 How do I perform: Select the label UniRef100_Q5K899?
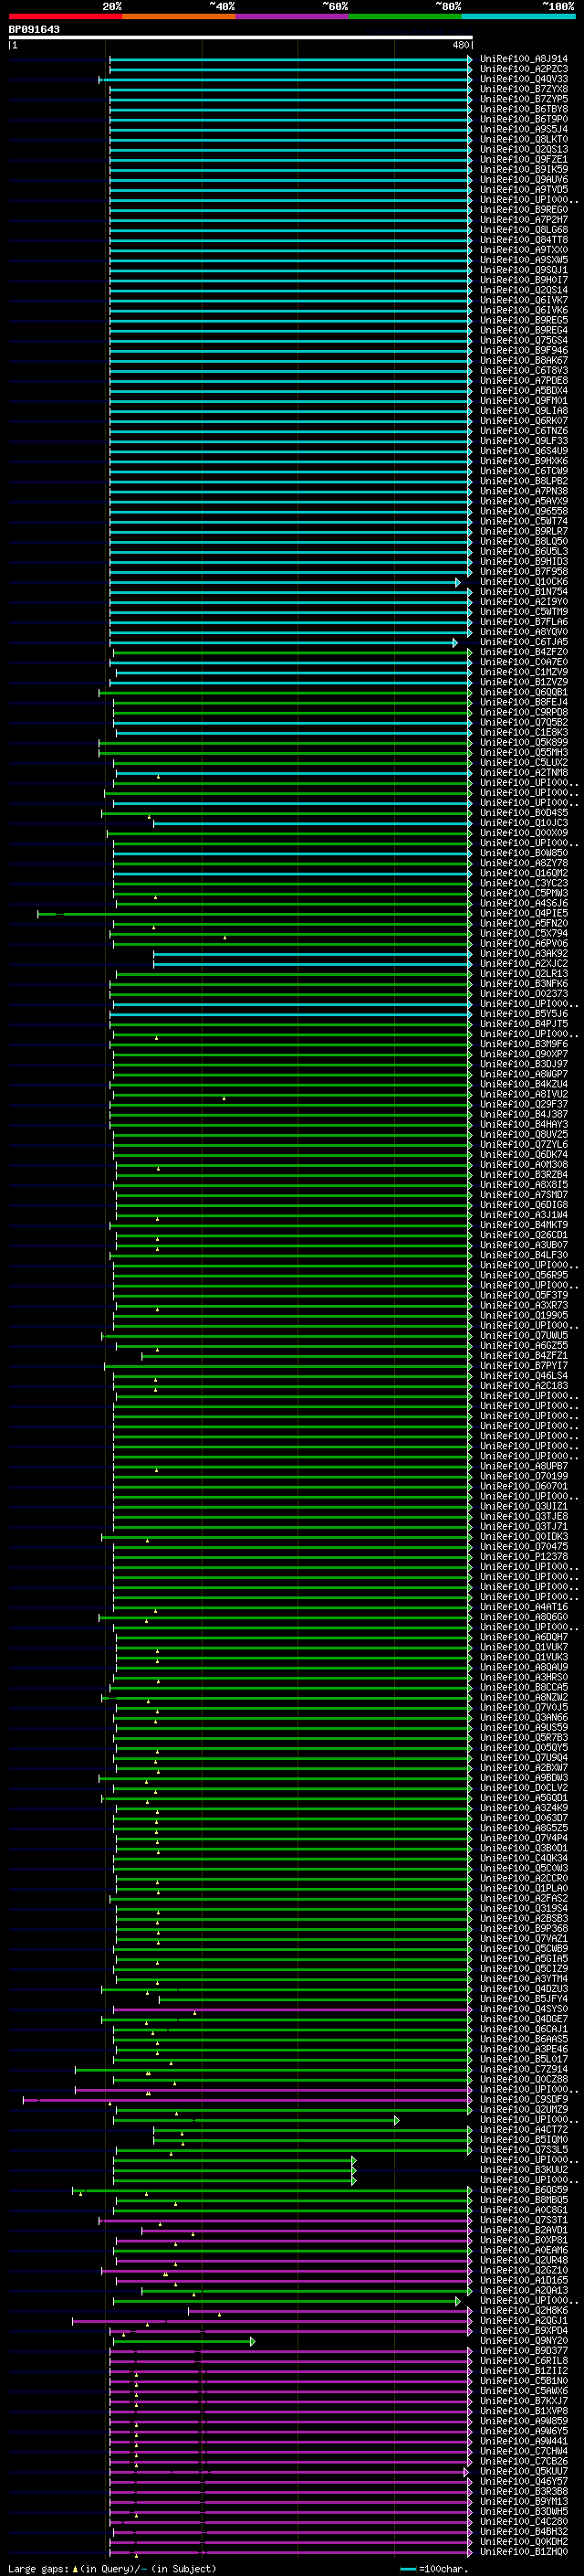[523, 742]
